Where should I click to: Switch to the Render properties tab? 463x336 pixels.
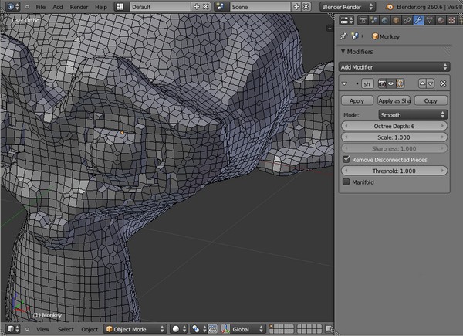363,20
